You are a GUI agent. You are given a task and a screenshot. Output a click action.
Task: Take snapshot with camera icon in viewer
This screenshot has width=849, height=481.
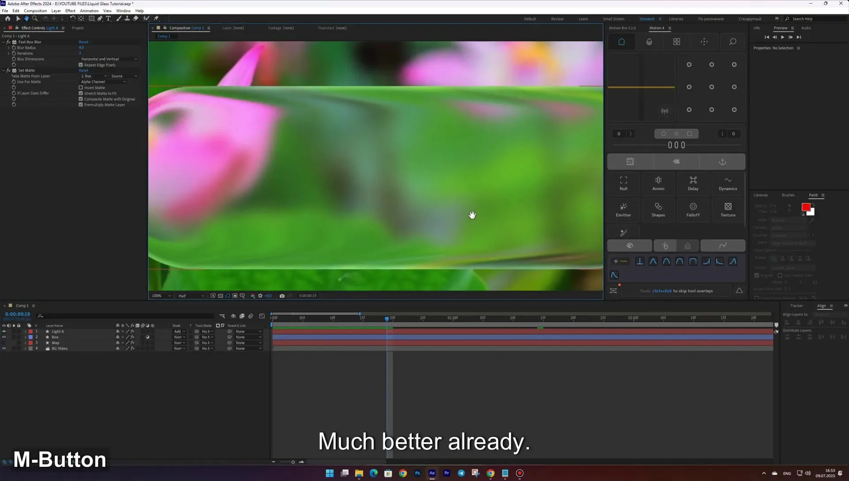[x=282, y=296]
